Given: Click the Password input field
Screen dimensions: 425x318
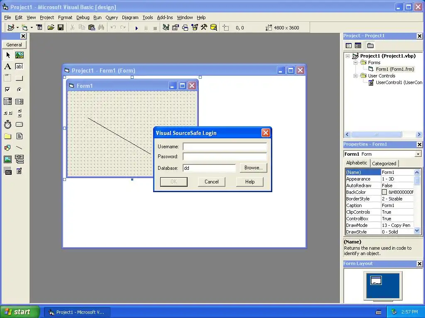Looking at the screenshot, I should tap(225, 157).
